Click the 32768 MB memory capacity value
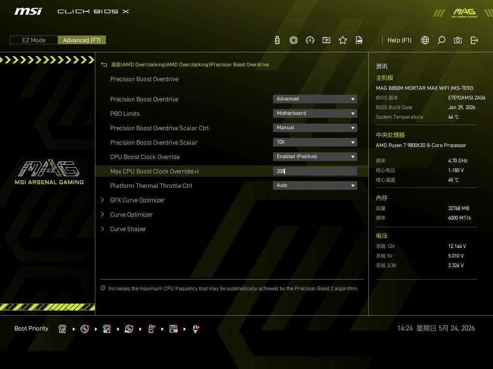 pos(459,209)
